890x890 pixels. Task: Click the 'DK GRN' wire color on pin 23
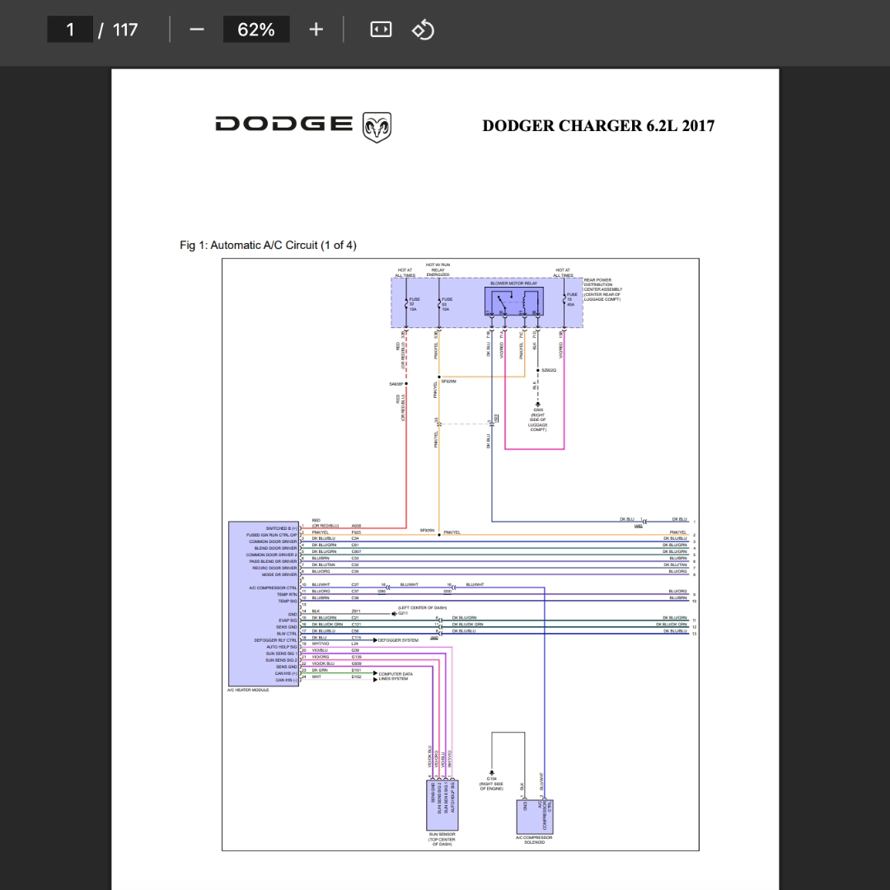(x=320, y=670)
